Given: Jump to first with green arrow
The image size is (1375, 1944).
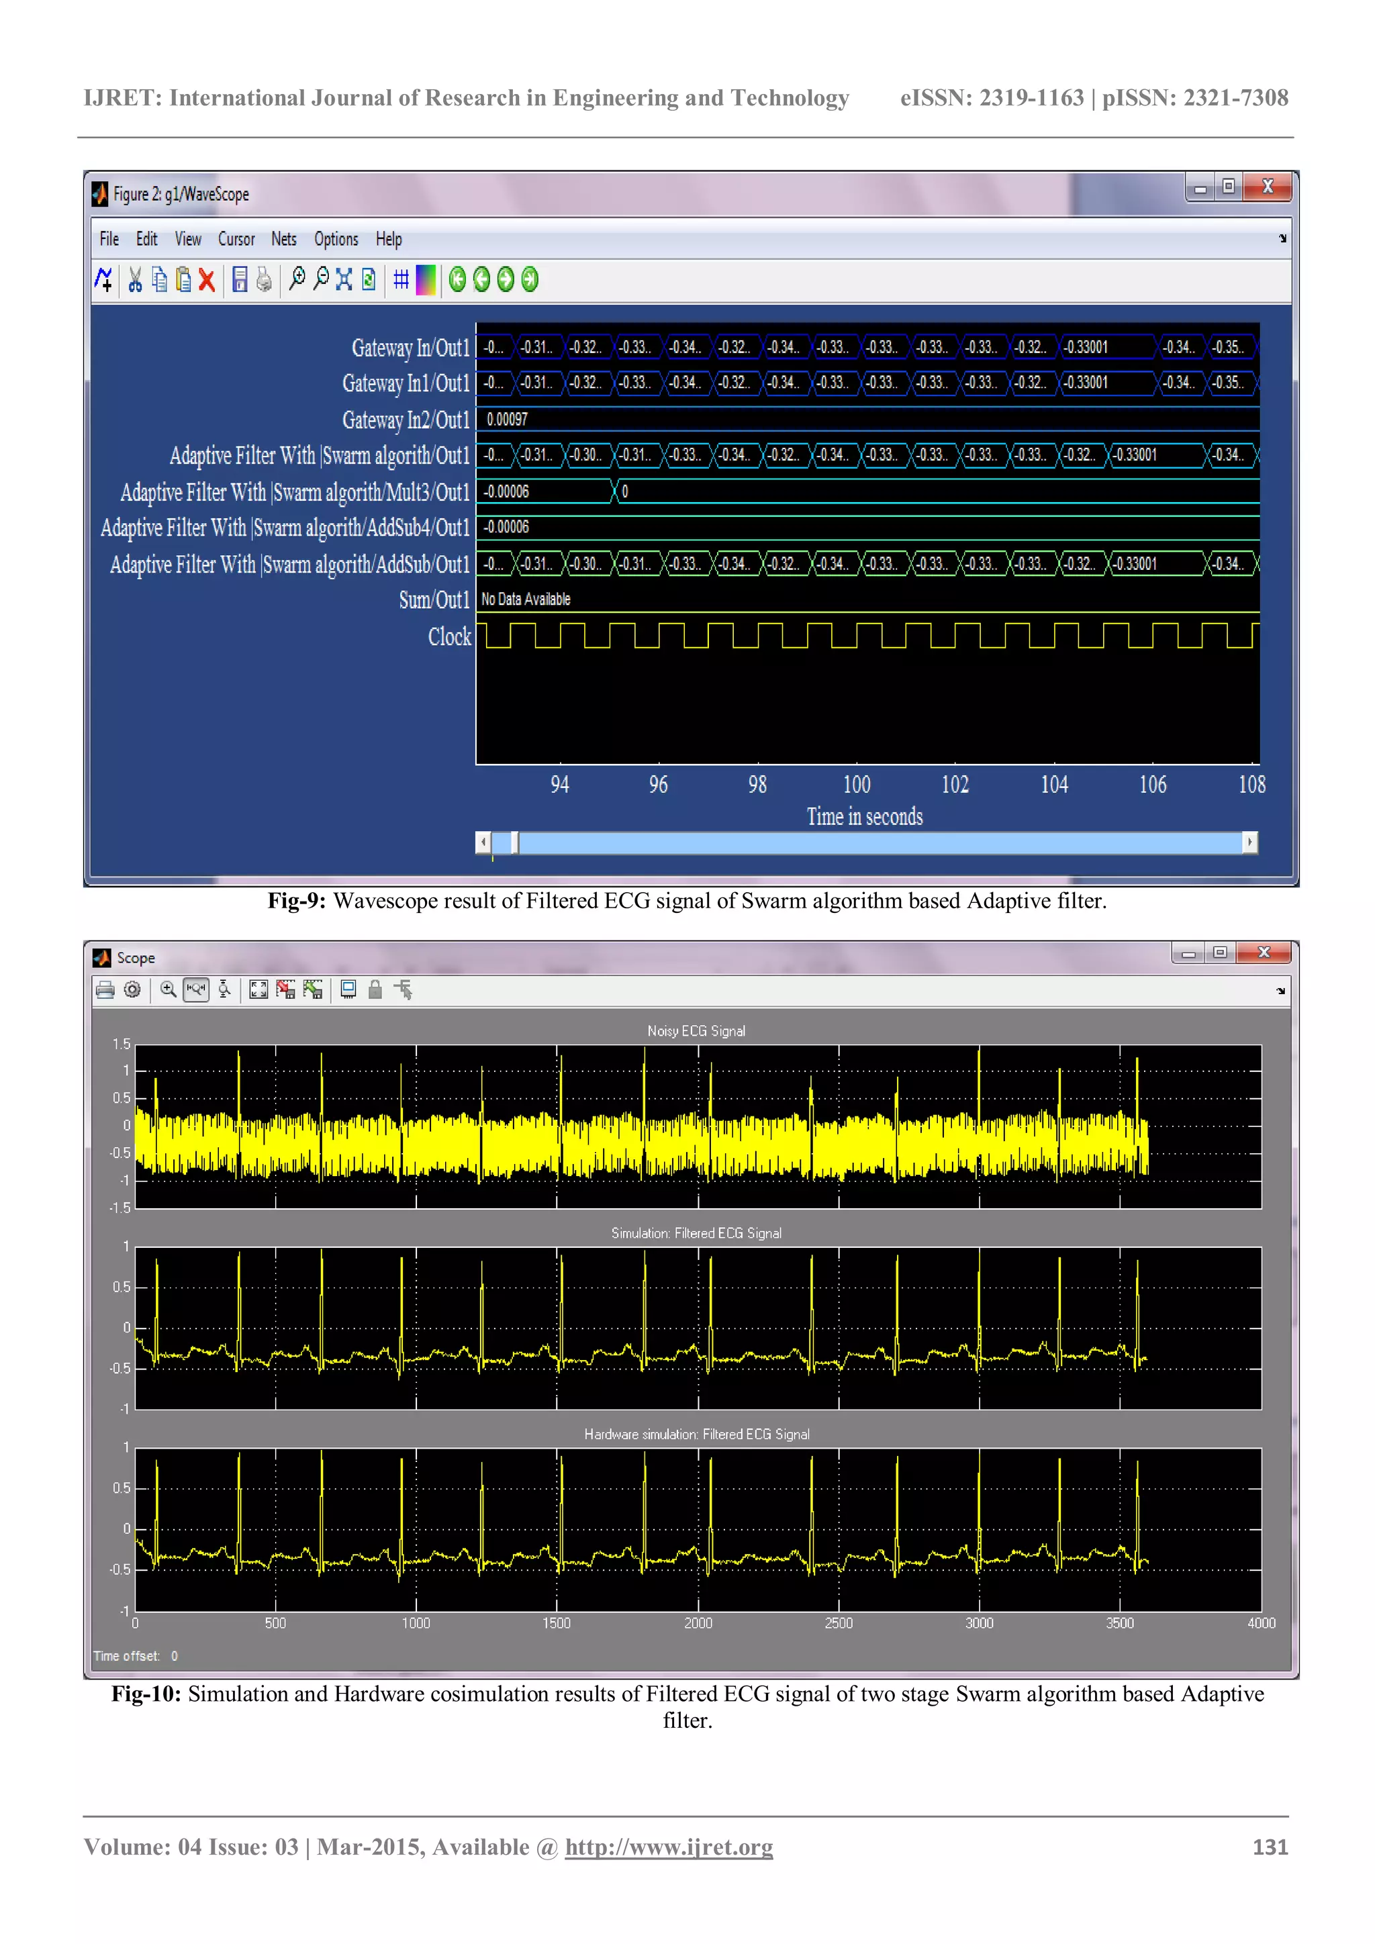Looking at the screenshot, I should point(457,279).
